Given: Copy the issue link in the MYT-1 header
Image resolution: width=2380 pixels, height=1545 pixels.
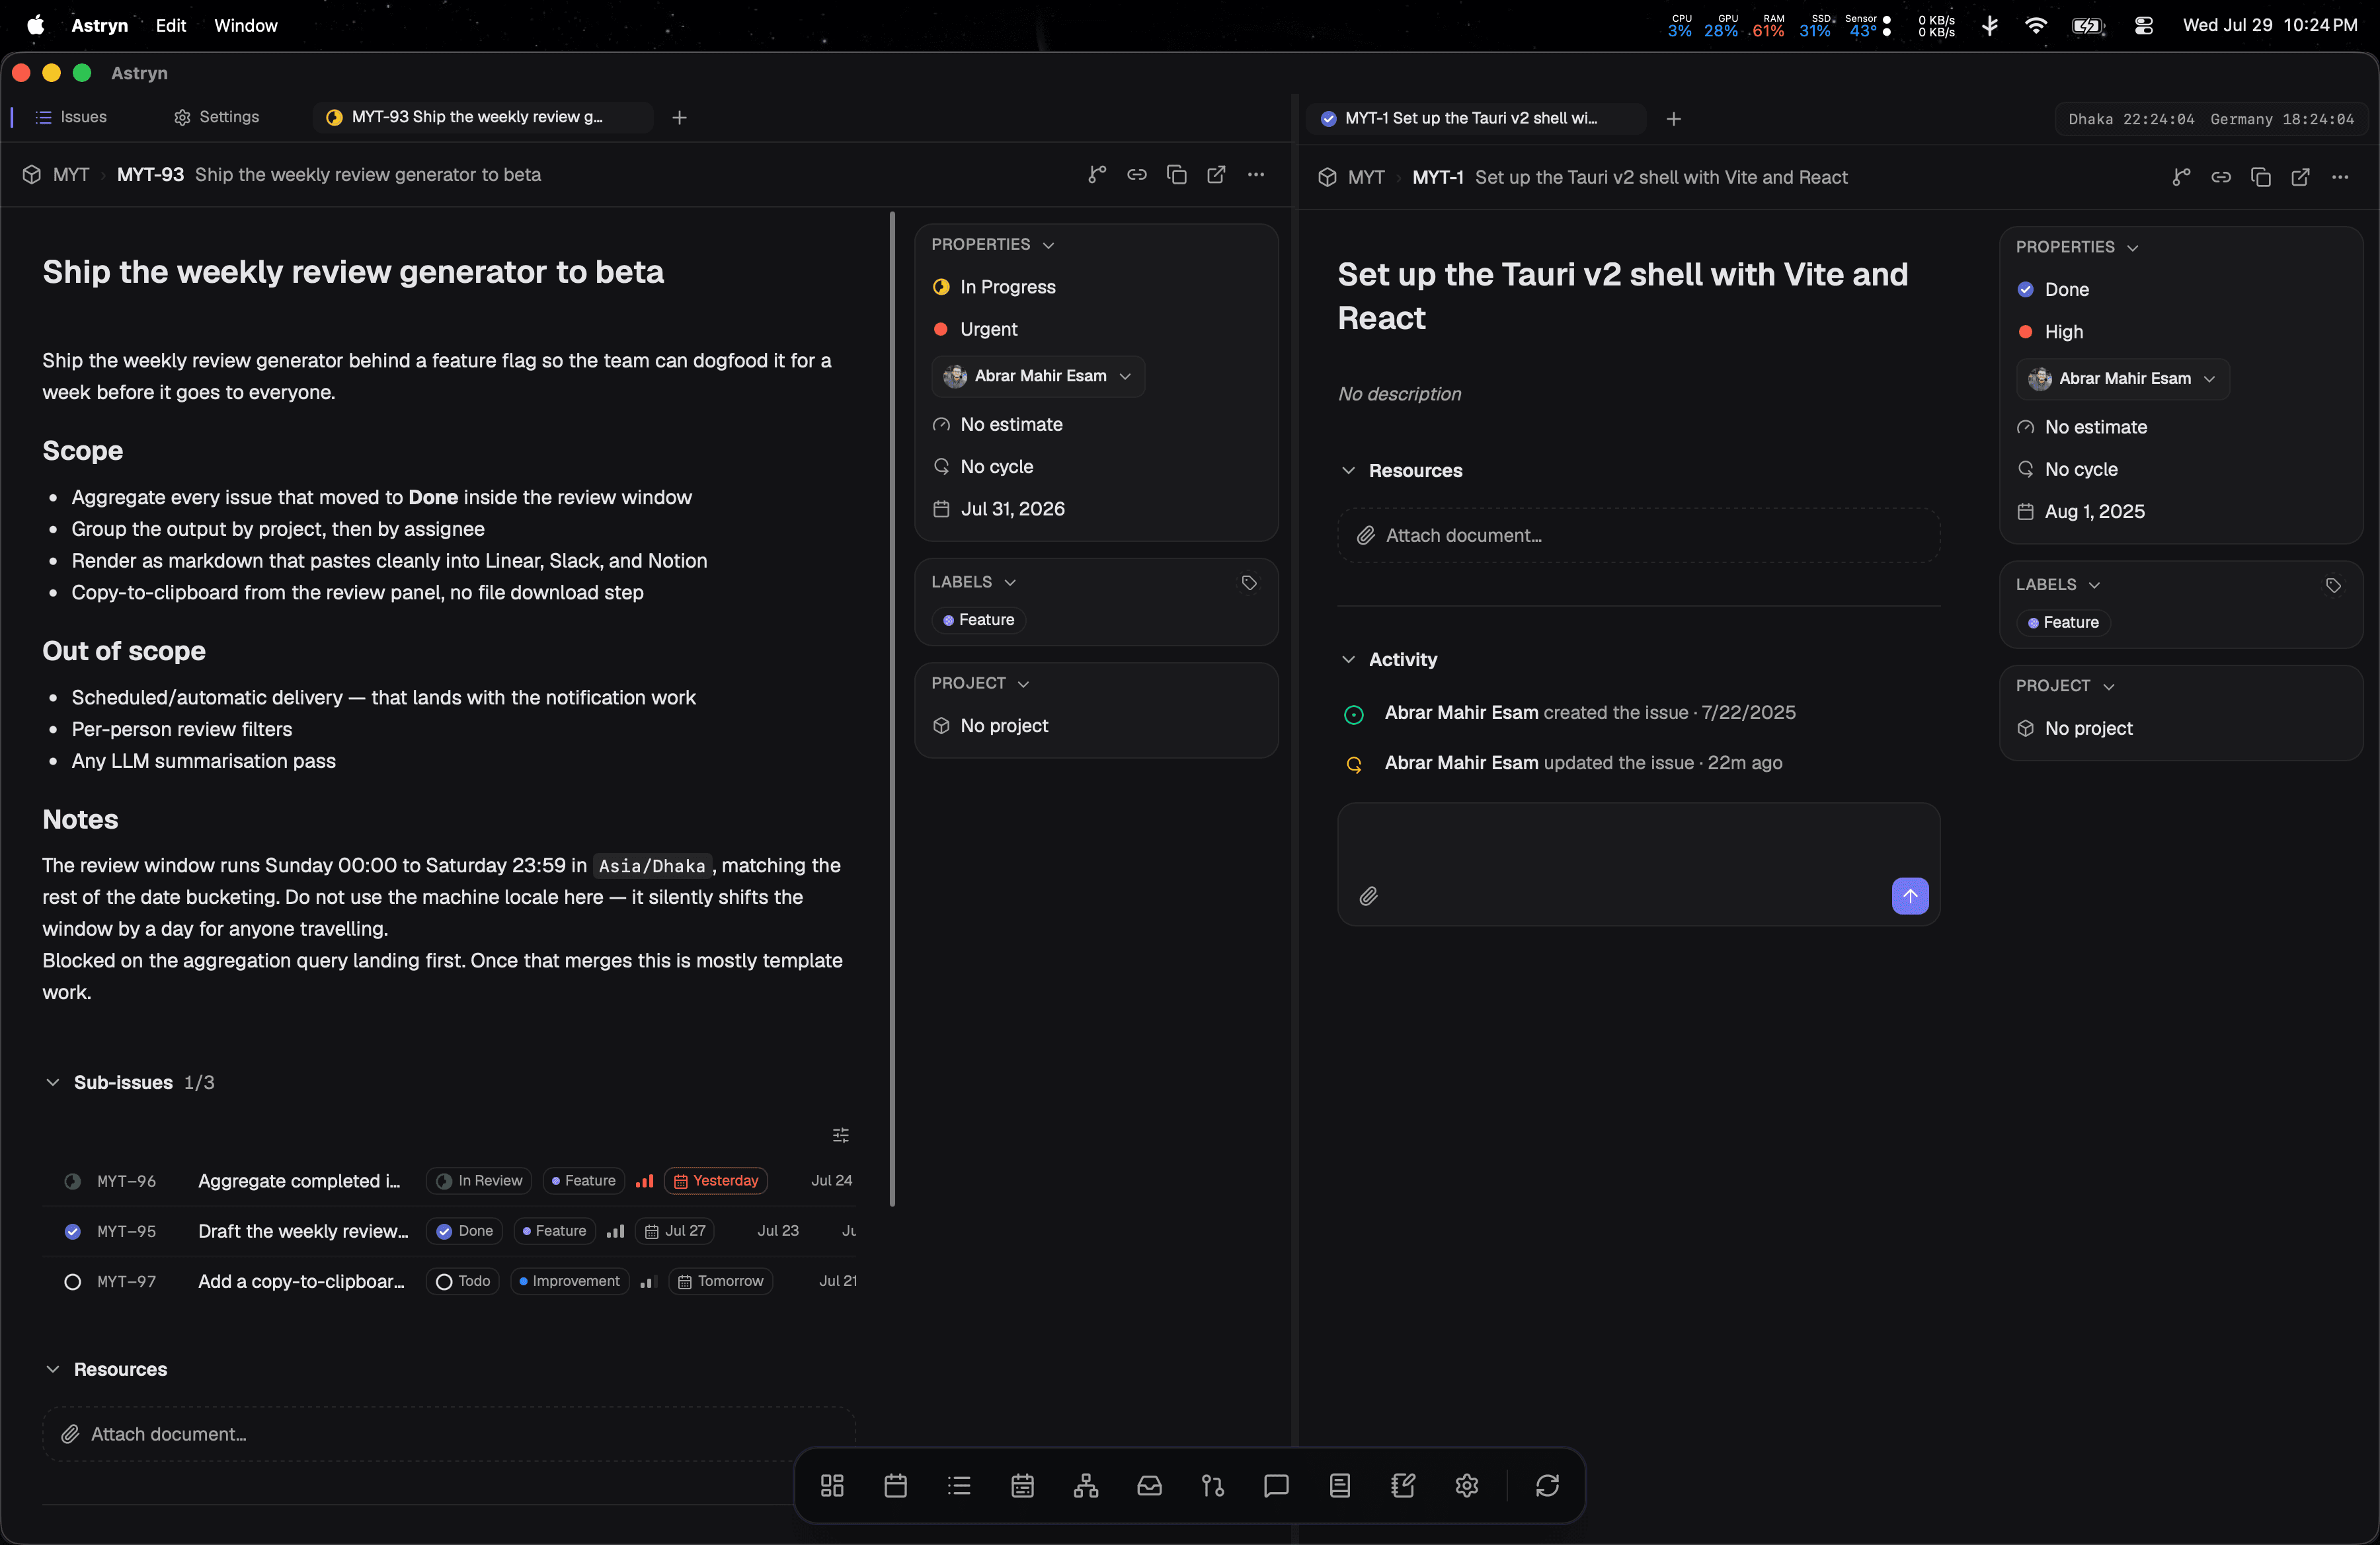Looking at the screenshot, I should (2221, 177).
